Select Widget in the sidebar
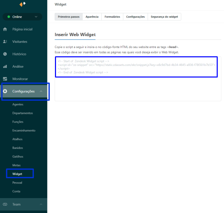This screenshot has height=213, width=224. tap(17, 174)
